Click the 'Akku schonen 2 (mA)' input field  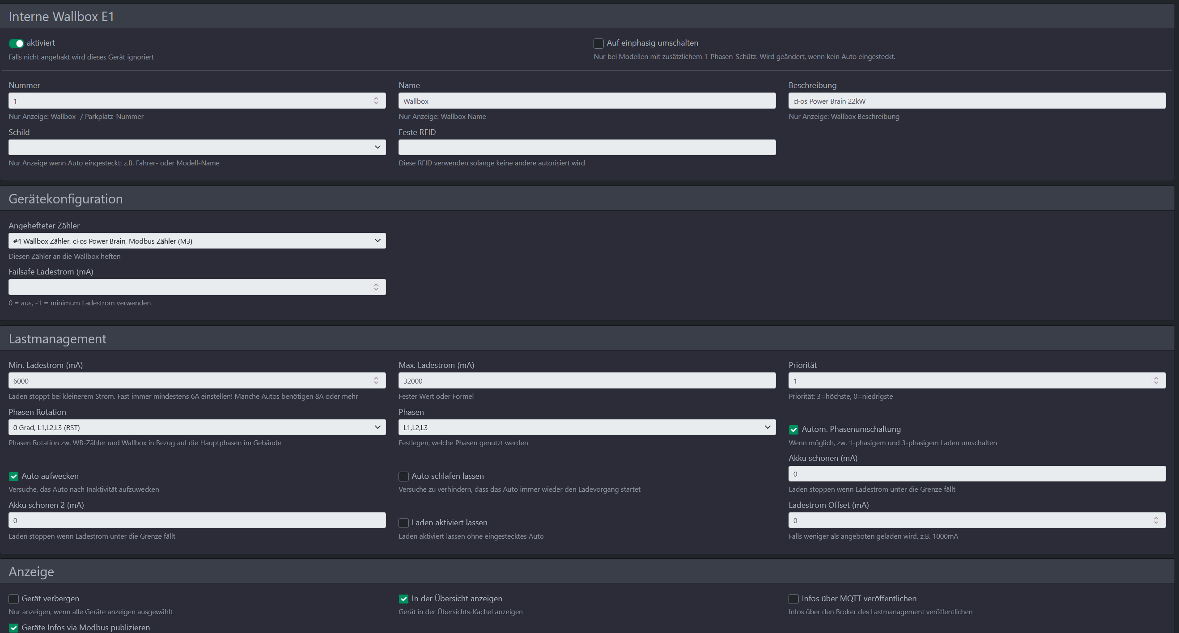197,520
